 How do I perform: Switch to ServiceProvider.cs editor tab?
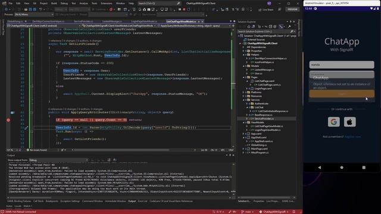coord(83,21)
